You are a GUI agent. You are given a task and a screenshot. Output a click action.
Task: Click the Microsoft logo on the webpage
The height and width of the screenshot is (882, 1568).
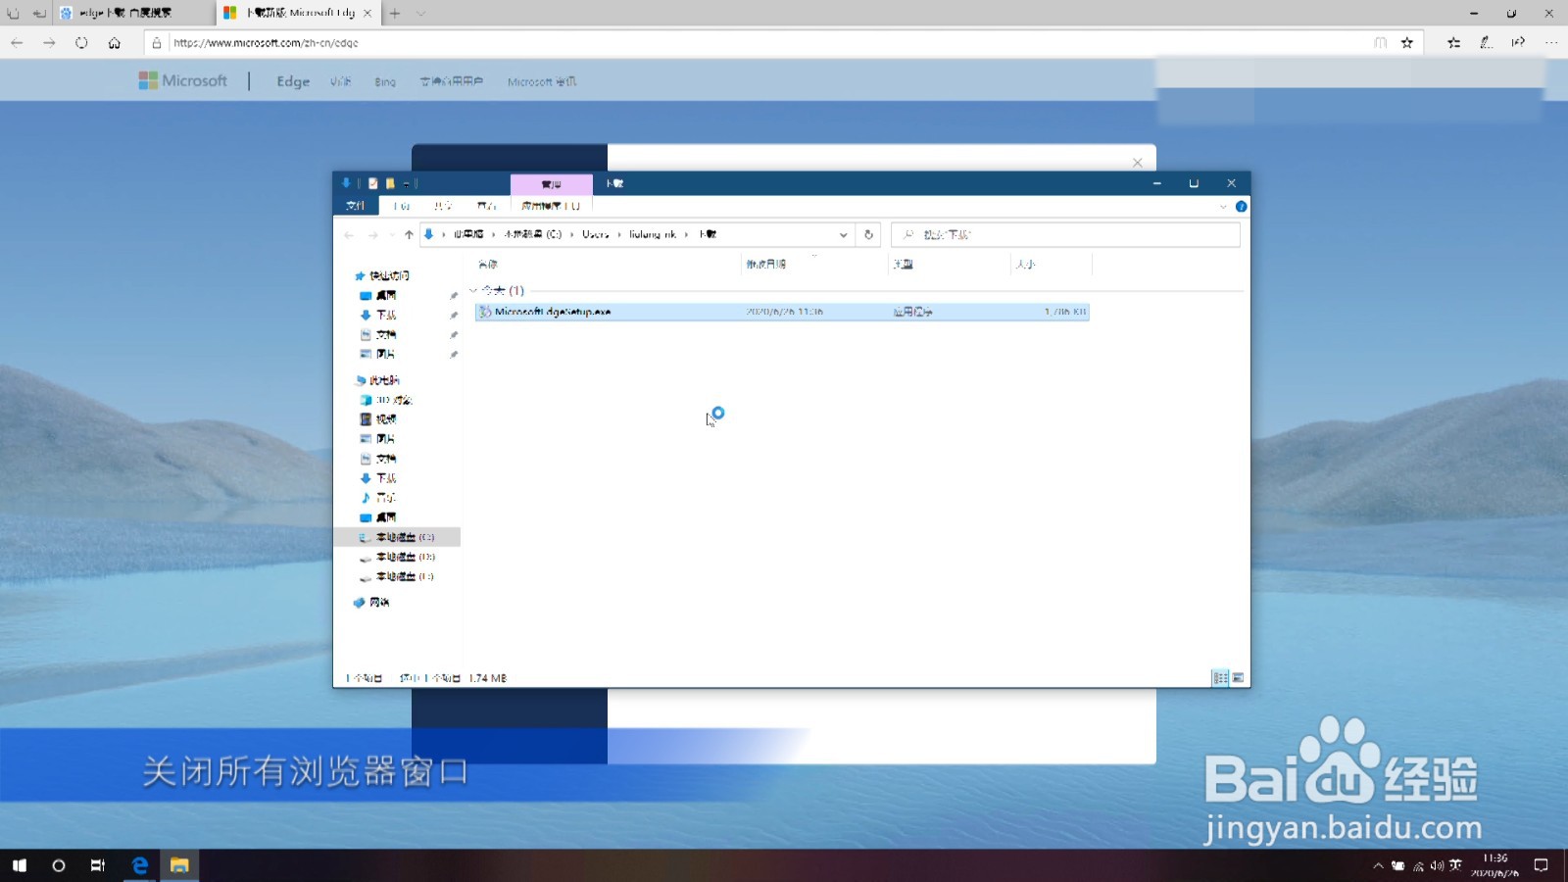tap(183, 80)
